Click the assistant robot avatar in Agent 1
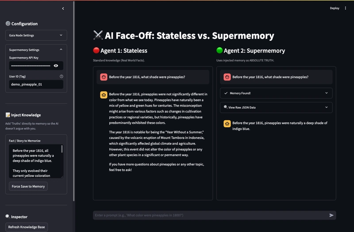 tap(104, 94)
